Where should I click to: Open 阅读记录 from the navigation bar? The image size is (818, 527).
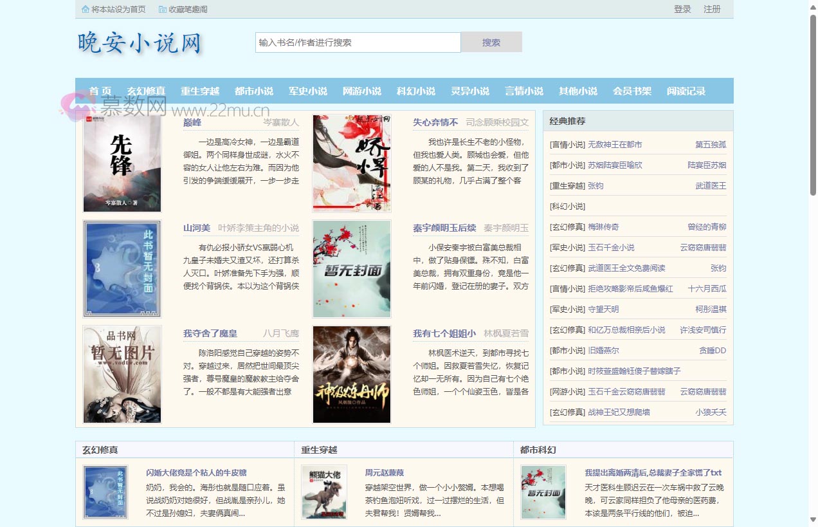tap(686, 91)
